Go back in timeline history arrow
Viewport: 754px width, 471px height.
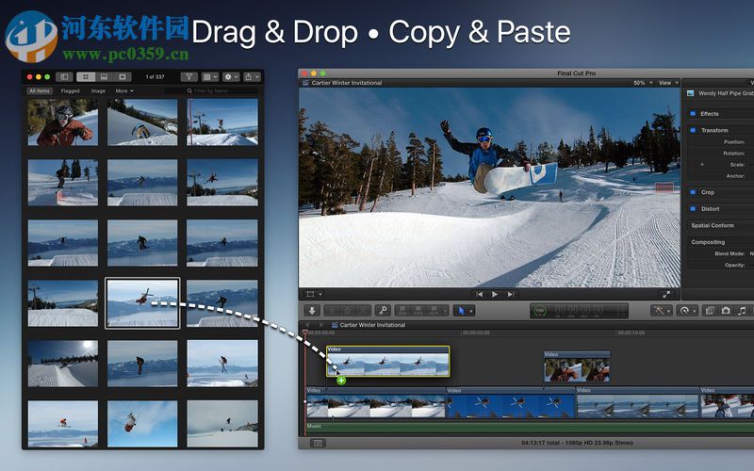pyautogui.click(x=308, y=325)
